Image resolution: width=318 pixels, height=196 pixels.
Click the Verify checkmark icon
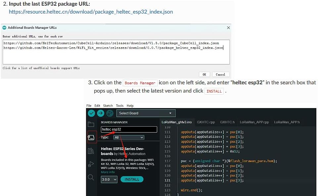(x=91, y=113)
